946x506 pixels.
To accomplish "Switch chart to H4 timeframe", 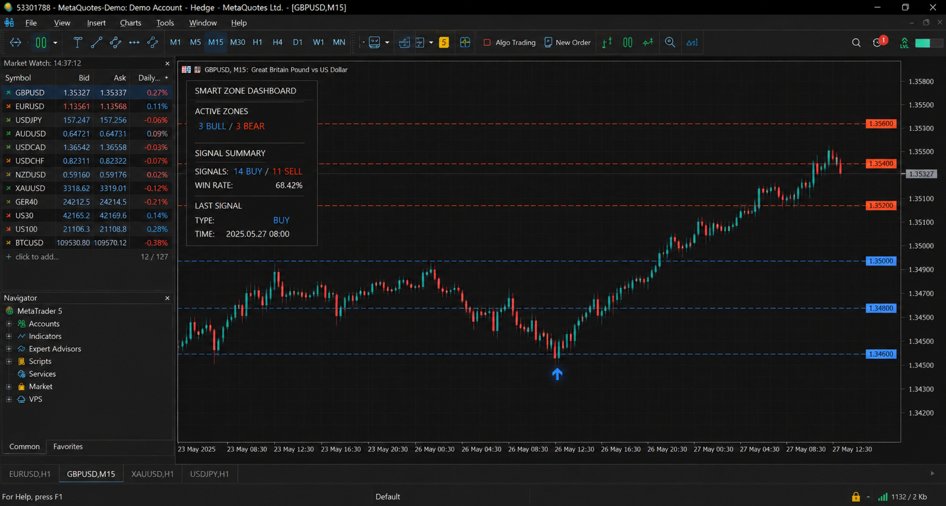I will pyautogui.click(x=277, y=42).
